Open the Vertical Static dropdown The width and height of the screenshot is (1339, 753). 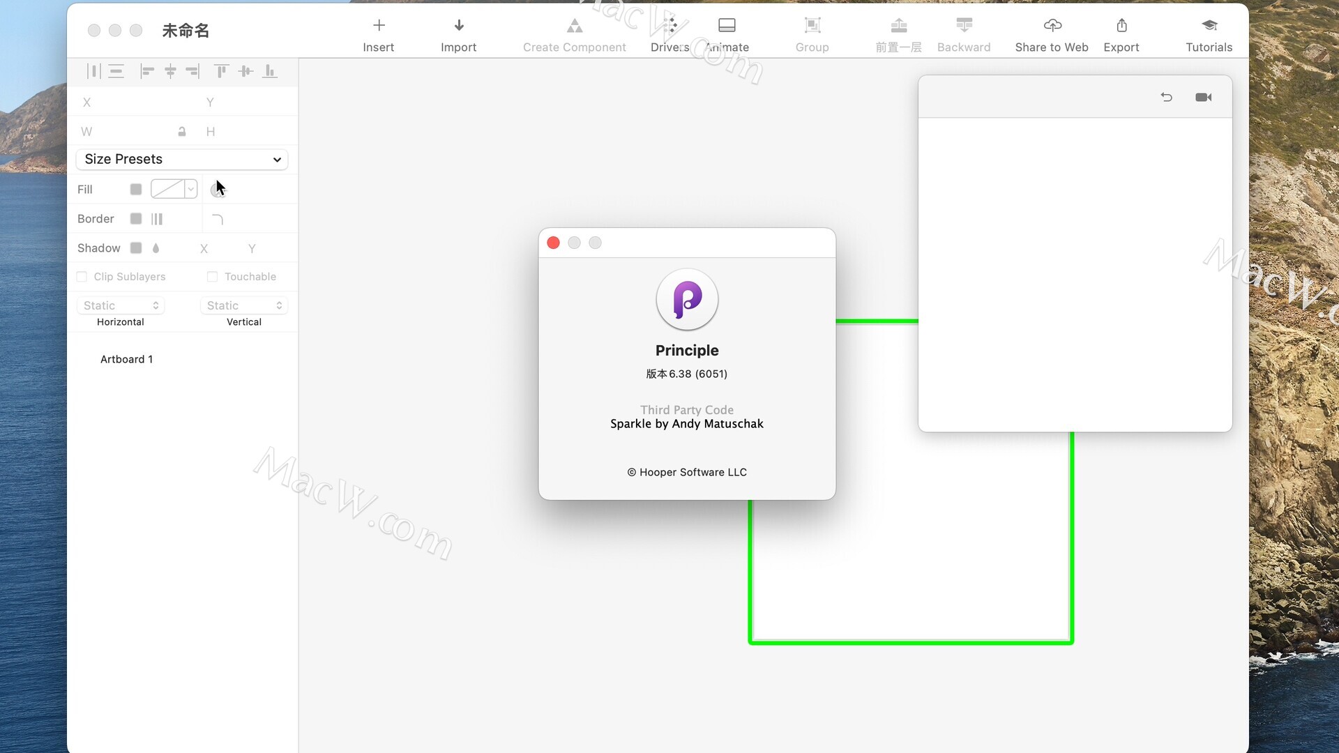243,305
